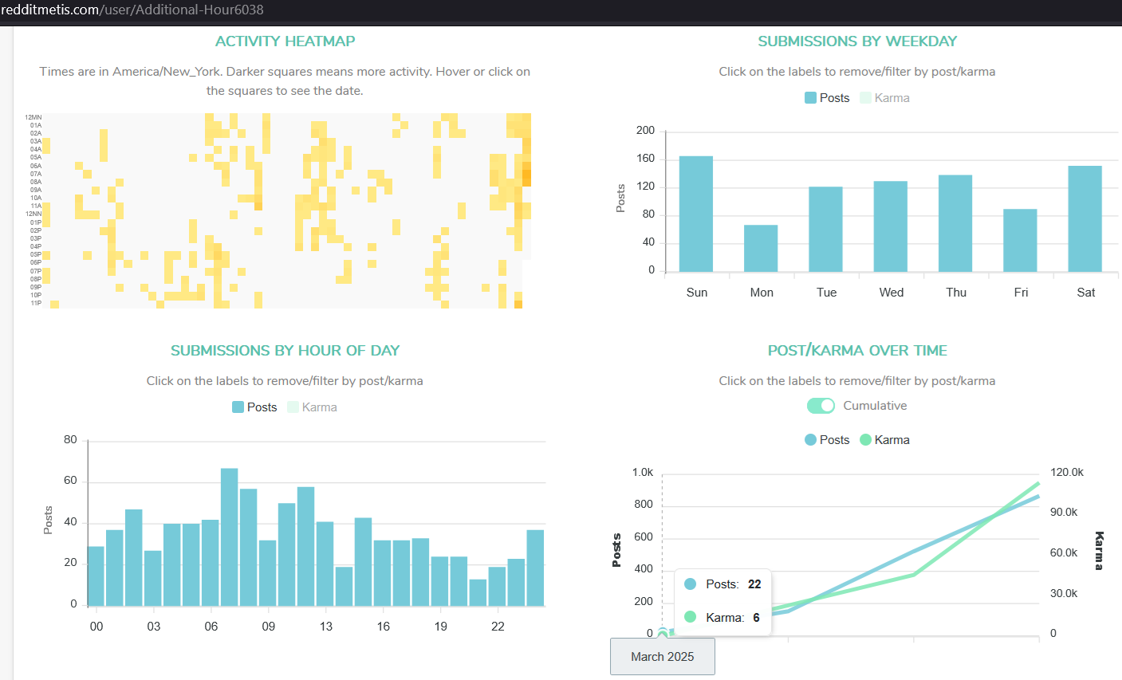
Task: Click the Saturday bar in weekday chart
Action: [1085, 219]
